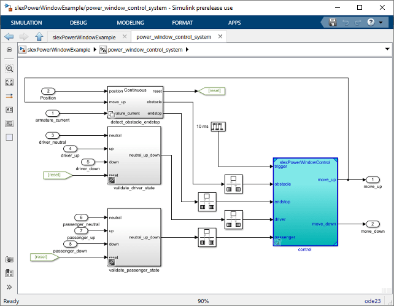Select rate transition block feeding passenger port
This screenshot has height=306, width=394.
pos(207,237)
